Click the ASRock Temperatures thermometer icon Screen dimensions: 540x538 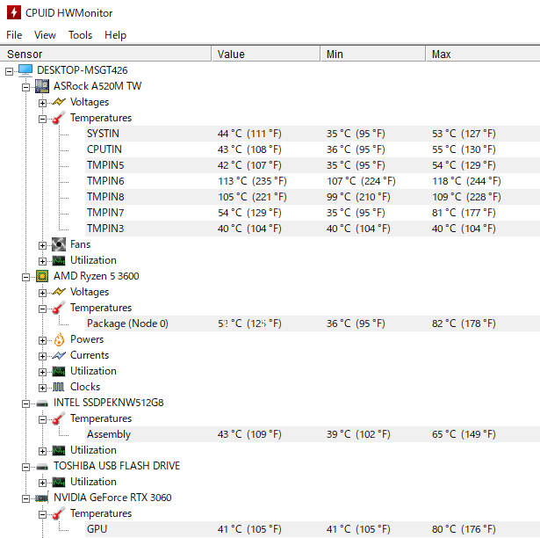pyautogui.click(x=59, y=118)
